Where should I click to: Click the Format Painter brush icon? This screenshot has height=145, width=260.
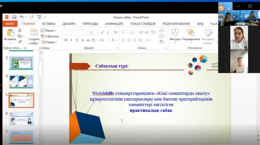tap(20, 42)
